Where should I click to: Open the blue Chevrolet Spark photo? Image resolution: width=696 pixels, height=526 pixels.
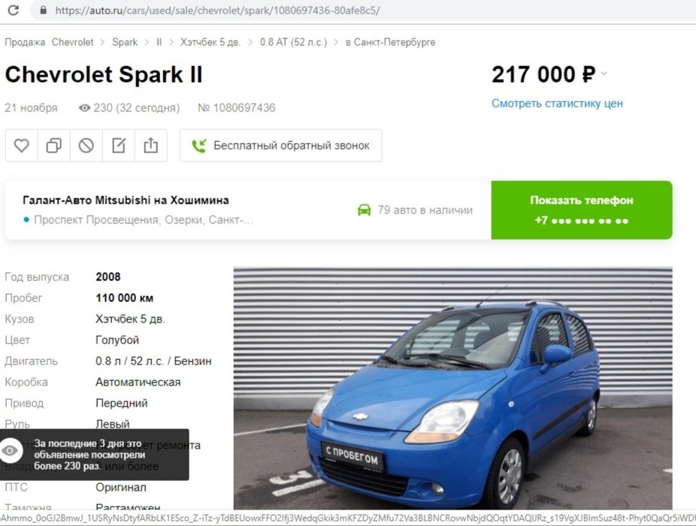452,388
